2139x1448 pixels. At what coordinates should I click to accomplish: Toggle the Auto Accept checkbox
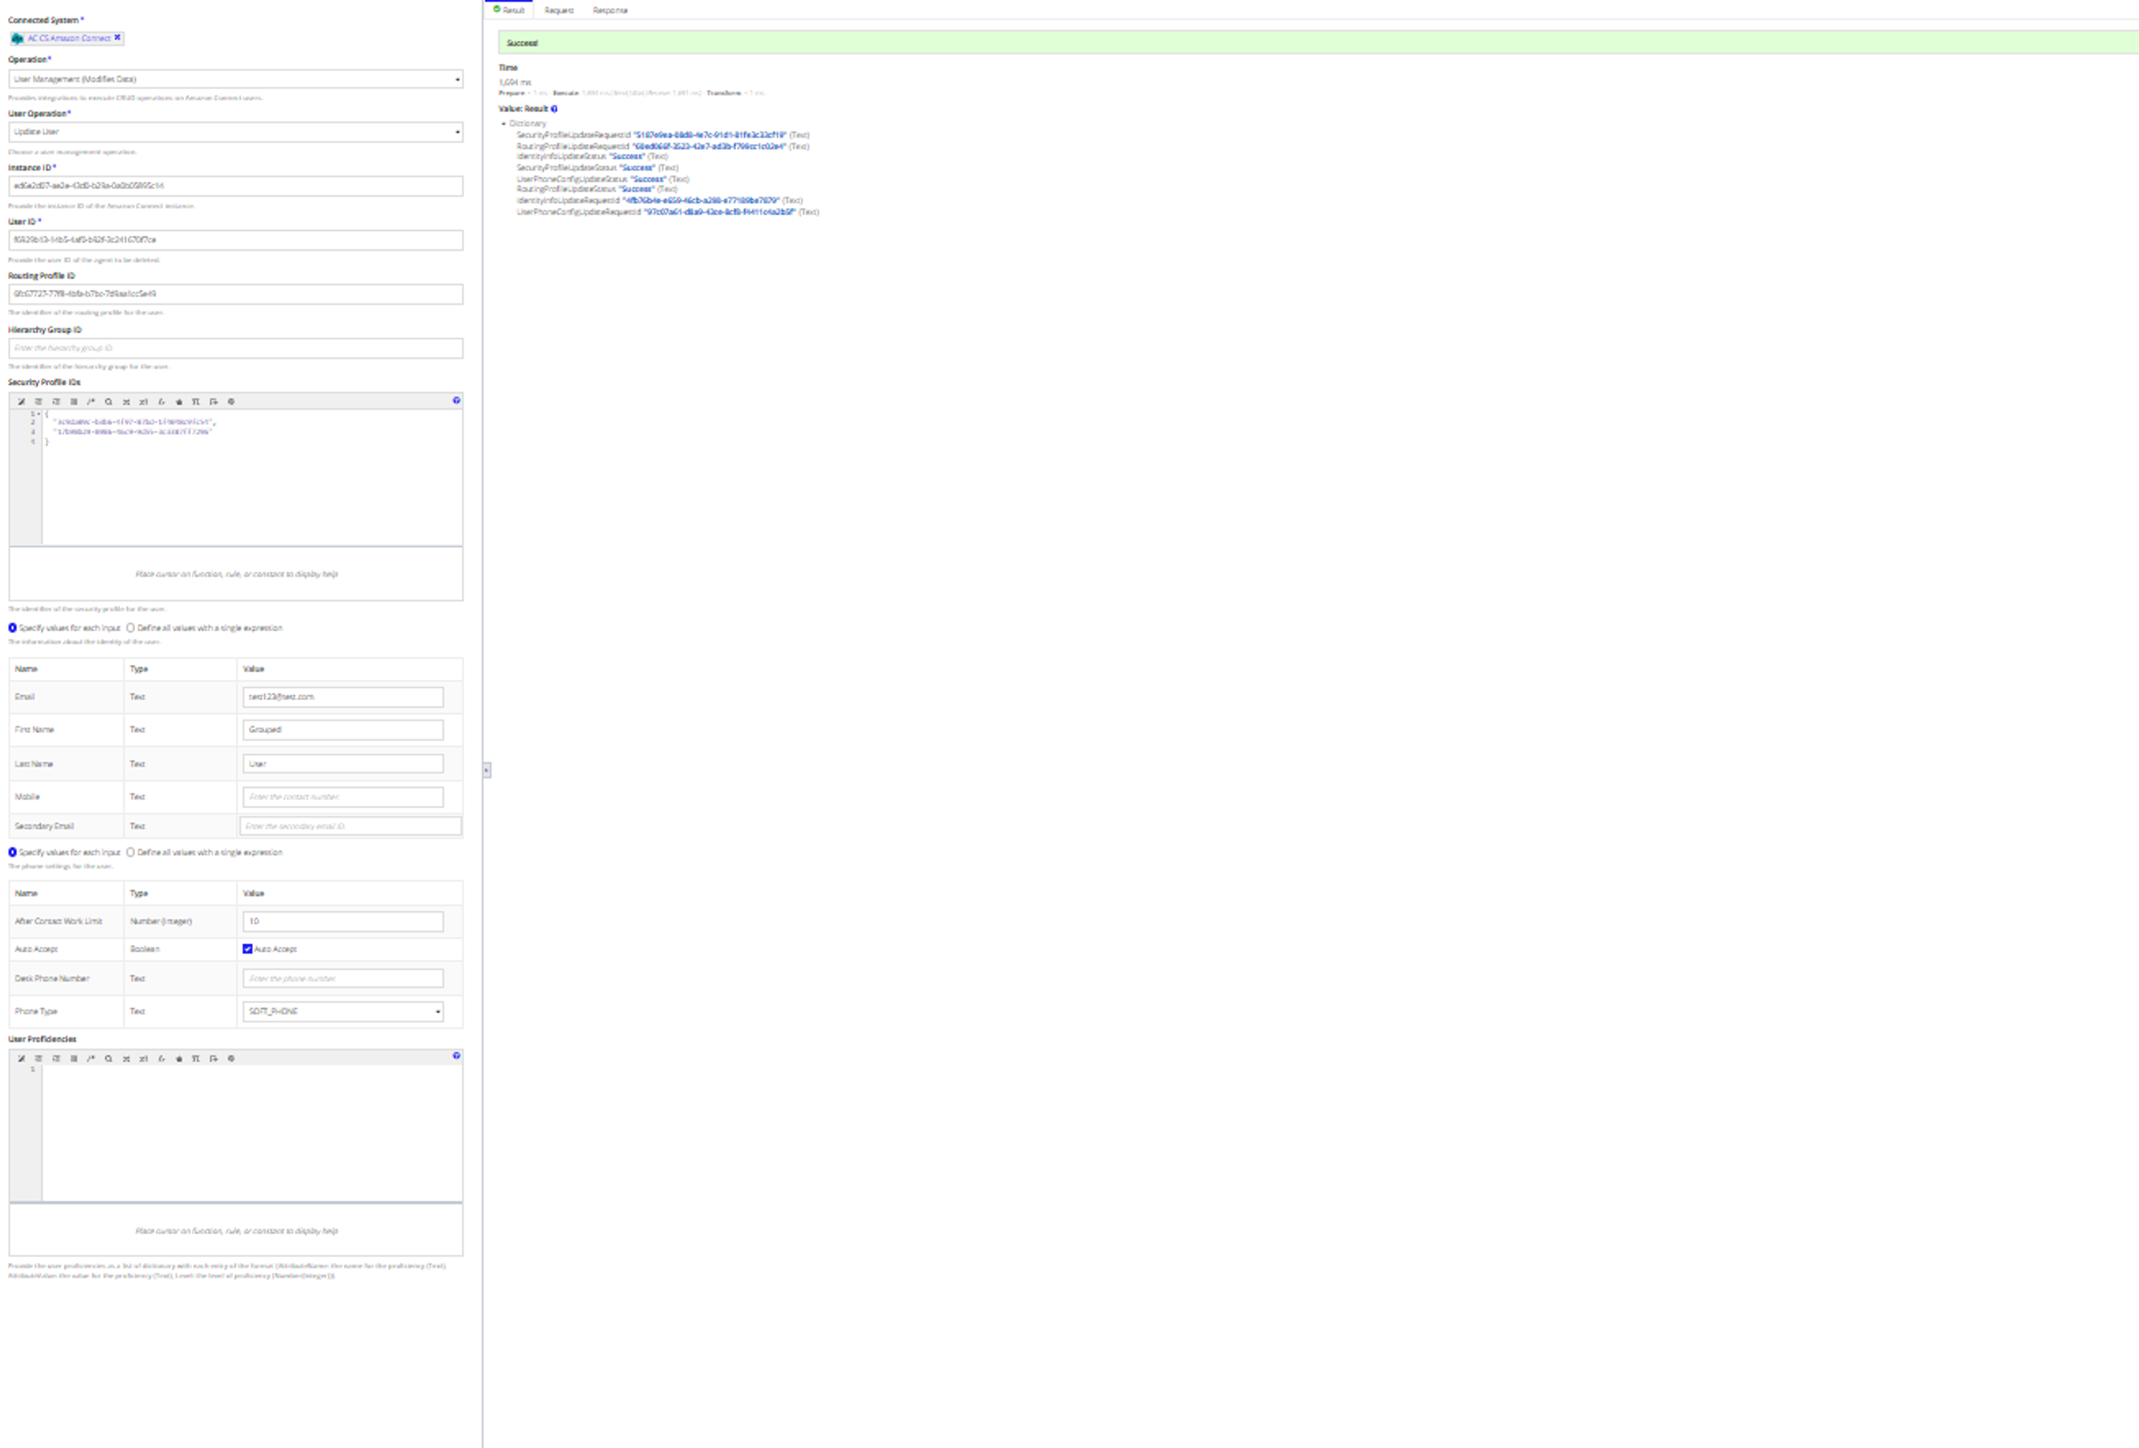(x=247, y=949)
